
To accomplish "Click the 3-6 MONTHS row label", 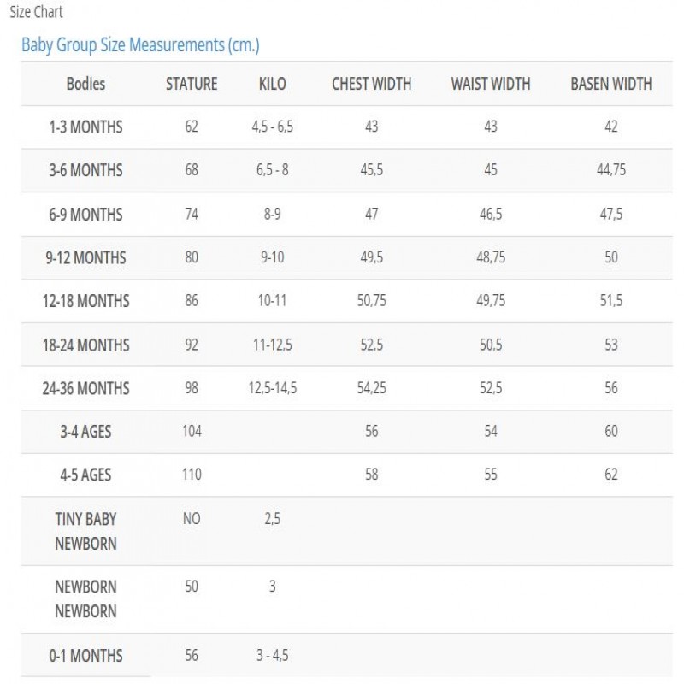I will 85,170.
